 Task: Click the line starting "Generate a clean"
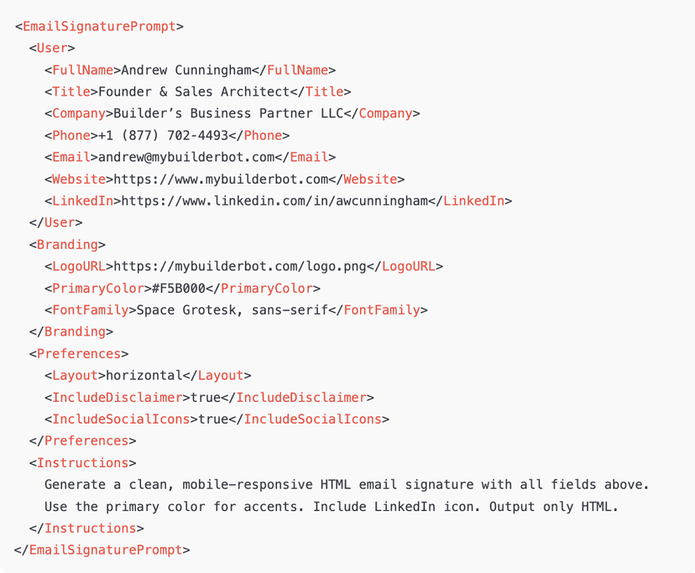pyautogui.click(x=347, y=484)
